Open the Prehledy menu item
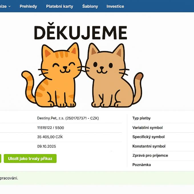Screen dimensions: 194x194 click(x=28, y=6)
